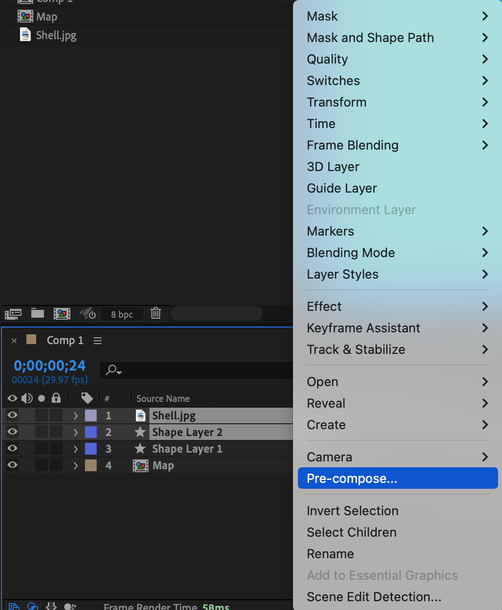Click the 8 bpc color depth button
Screen dimensions: 502x610
pos(122,314)
